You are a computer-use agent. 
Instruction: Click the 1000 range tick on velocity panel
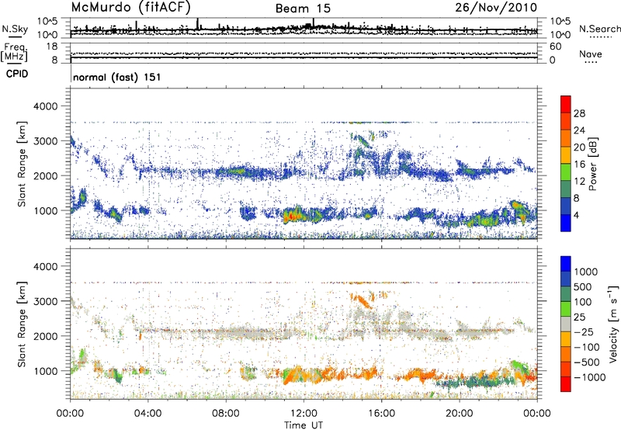(x=47, y=371)
